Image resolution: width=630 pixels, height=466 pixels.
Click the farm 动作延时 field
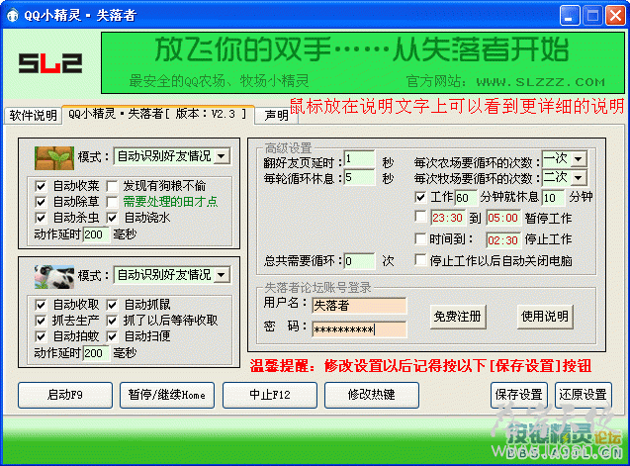click(x=96, y=234)
